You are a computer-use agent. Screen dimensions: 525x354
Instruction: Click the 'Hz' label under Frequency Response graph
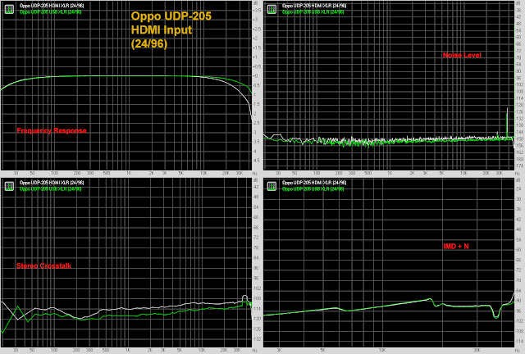[255, 174]
